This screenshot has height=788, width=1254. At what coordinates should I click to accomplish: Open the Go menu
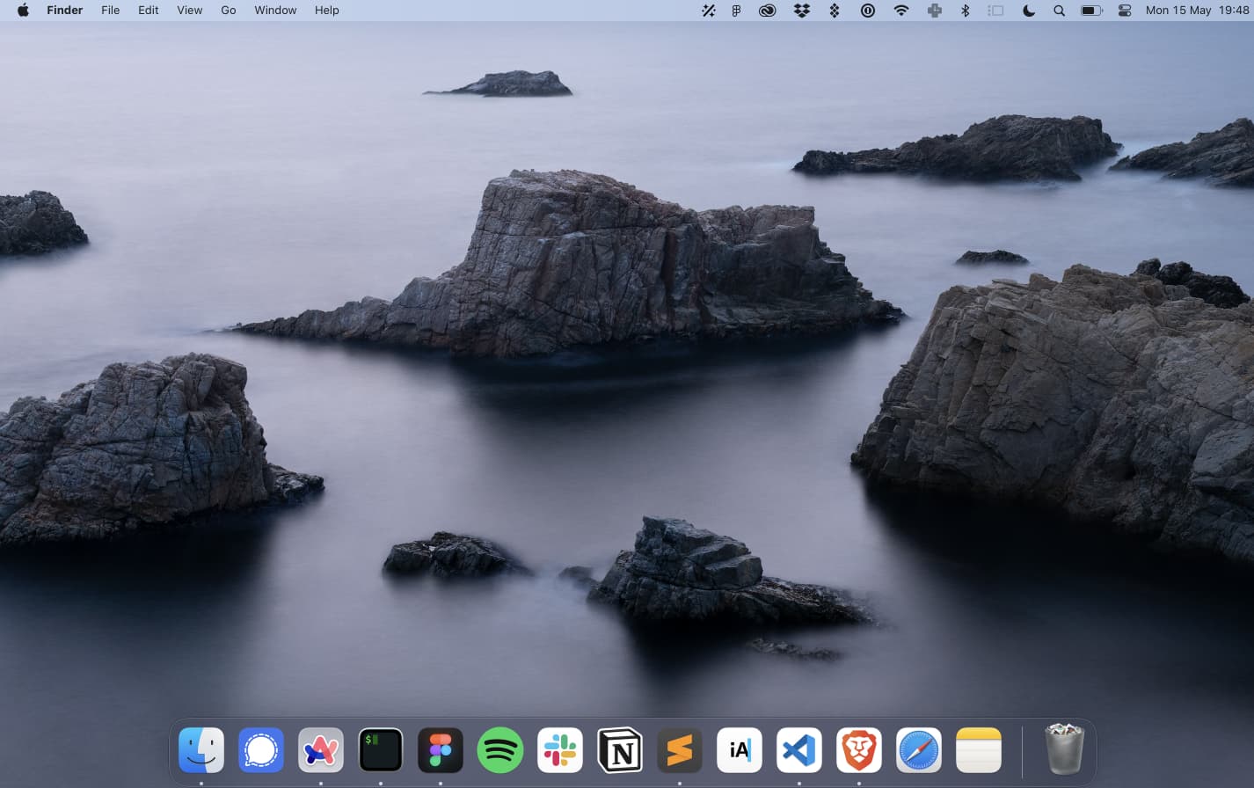click(x=228, y=11)
